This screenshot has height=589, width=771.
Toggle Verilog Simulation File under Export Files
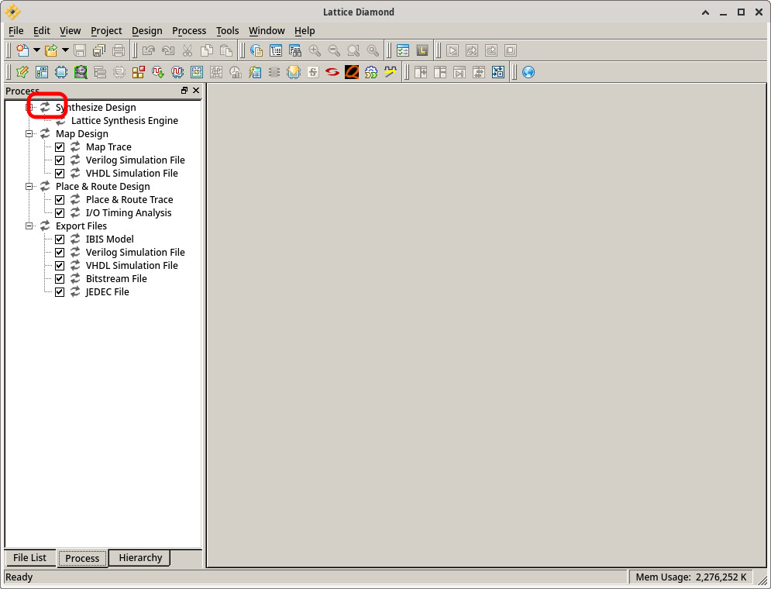(60, 253)
